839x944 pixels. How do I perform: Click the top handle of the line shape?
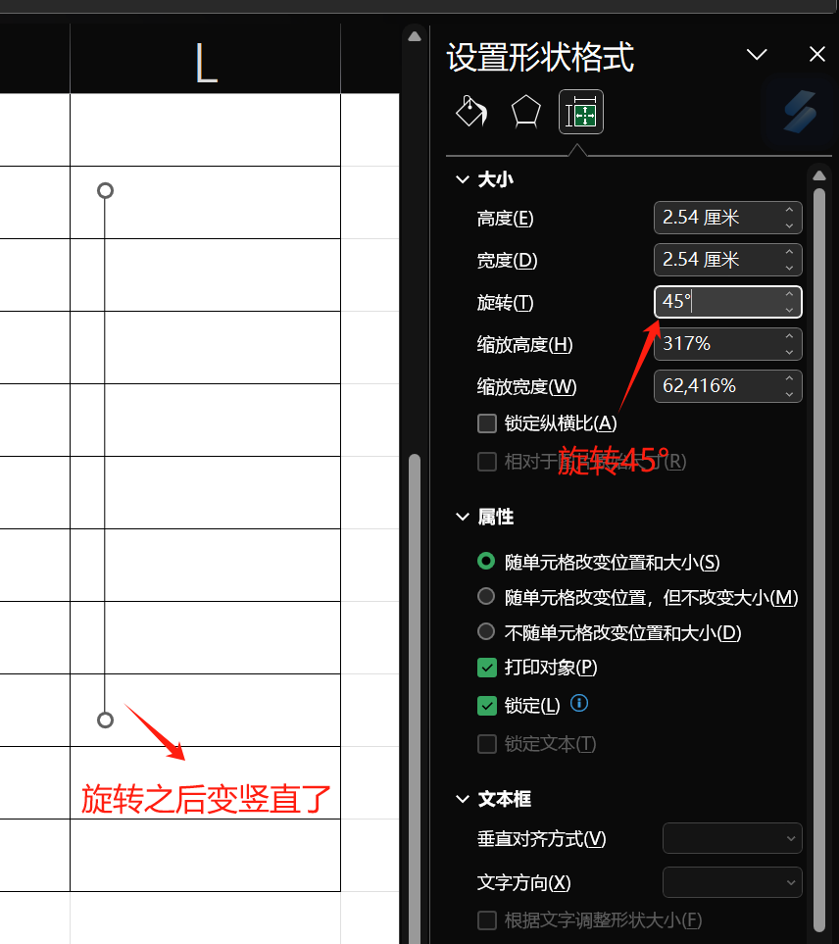click(x=106, y=190)
